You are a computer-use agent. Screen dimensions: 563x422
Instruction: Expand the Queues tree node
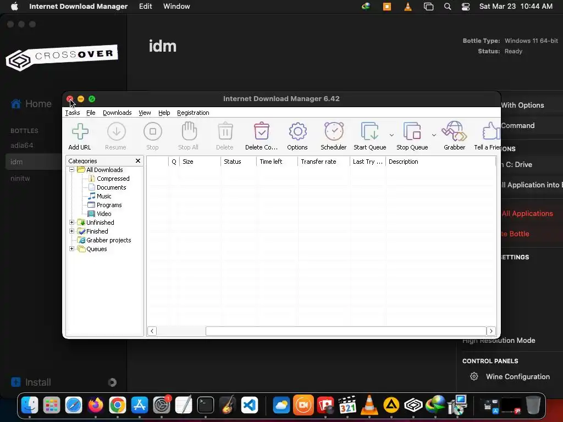click(x=72, y=249)
